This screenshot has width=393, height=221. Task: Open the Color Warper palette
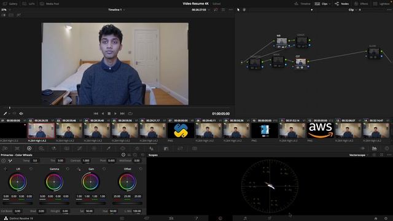click(x=94, y=149)
